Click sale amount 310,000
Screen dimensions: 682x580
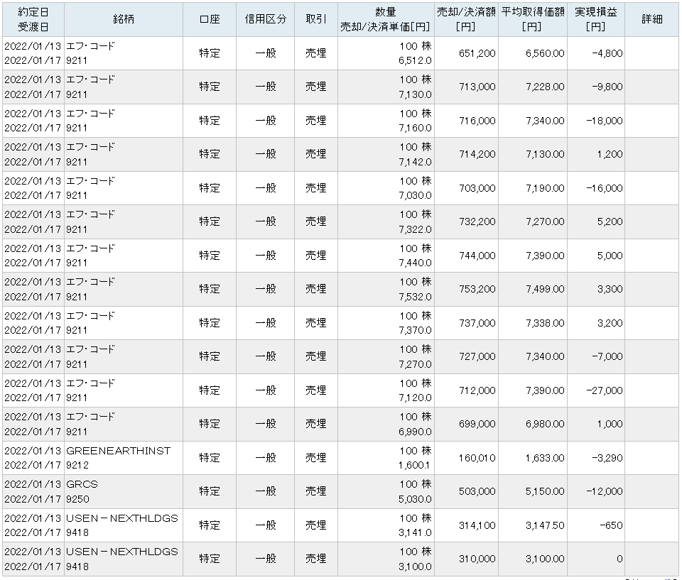477,559
